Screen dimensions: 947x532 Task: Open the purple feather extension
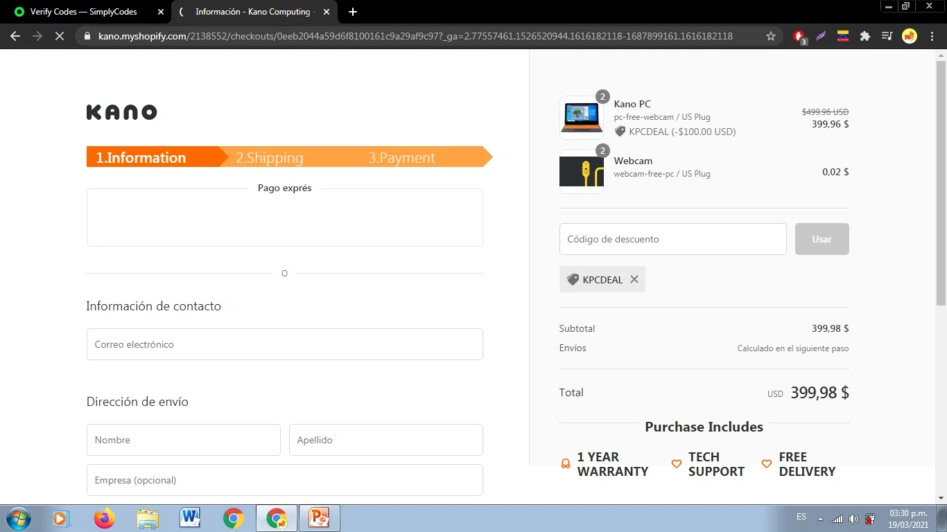[821, 36]
